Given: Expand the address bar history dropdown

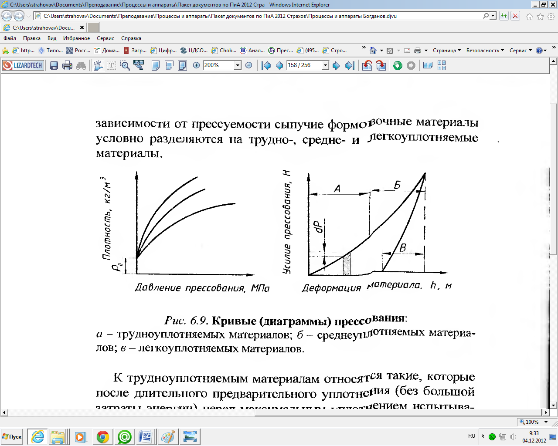Looking at the screenshot, I should pos(493,16).
